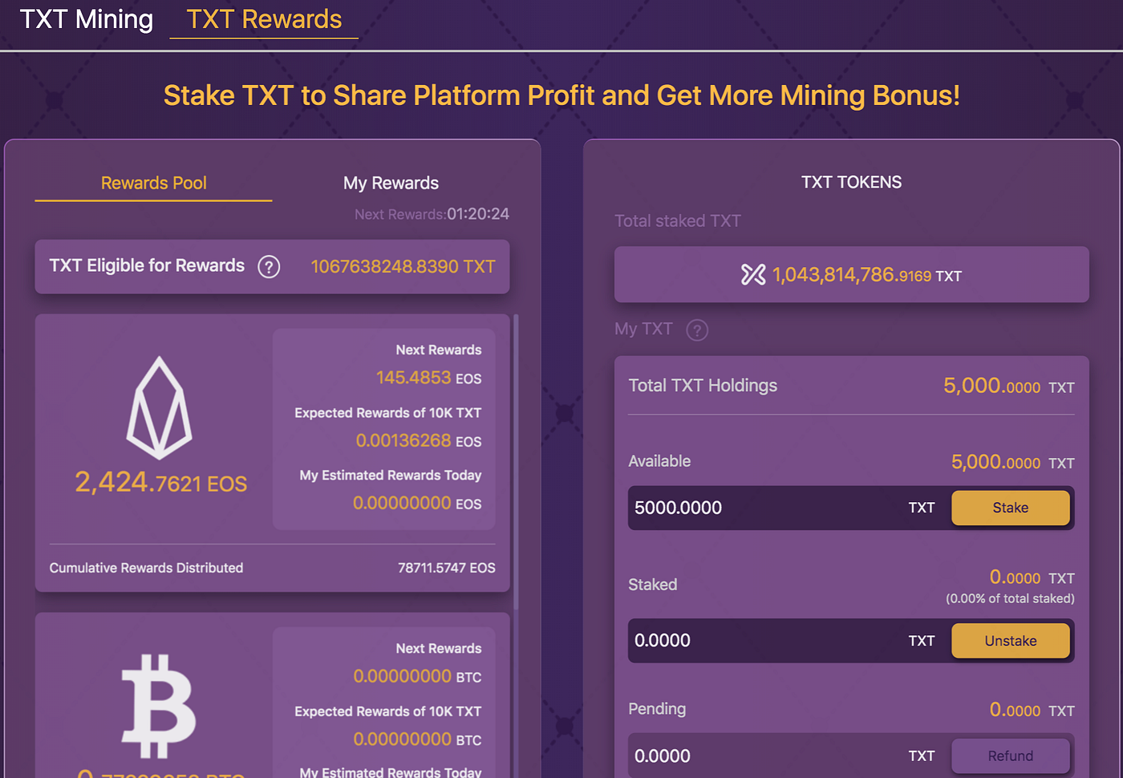Click the Available TXT amount input field
Screen dimensions: 1123x778
click(762, 508)
